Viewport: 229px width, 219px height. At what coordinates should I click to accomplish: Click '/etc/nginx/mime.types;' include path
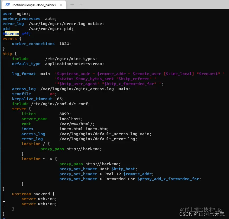click(71, 59)
